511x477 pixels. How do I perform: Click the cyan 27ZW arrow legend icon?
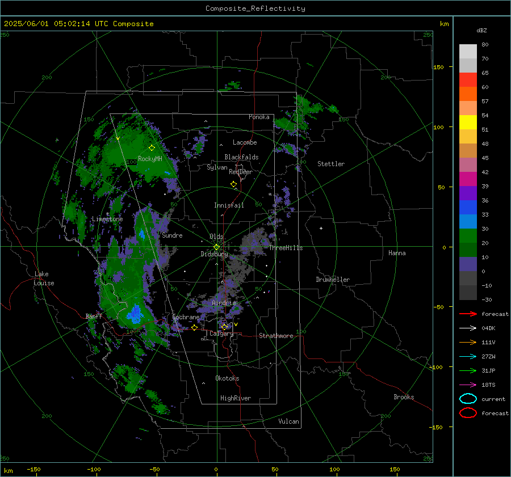point(468,357)
